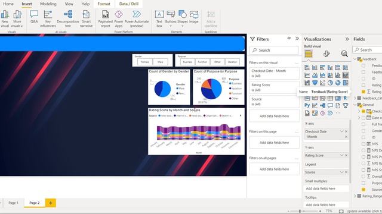Open the Format ribbon tab
The height and width of the screenshot is (214, 382).
coord(104,4)
